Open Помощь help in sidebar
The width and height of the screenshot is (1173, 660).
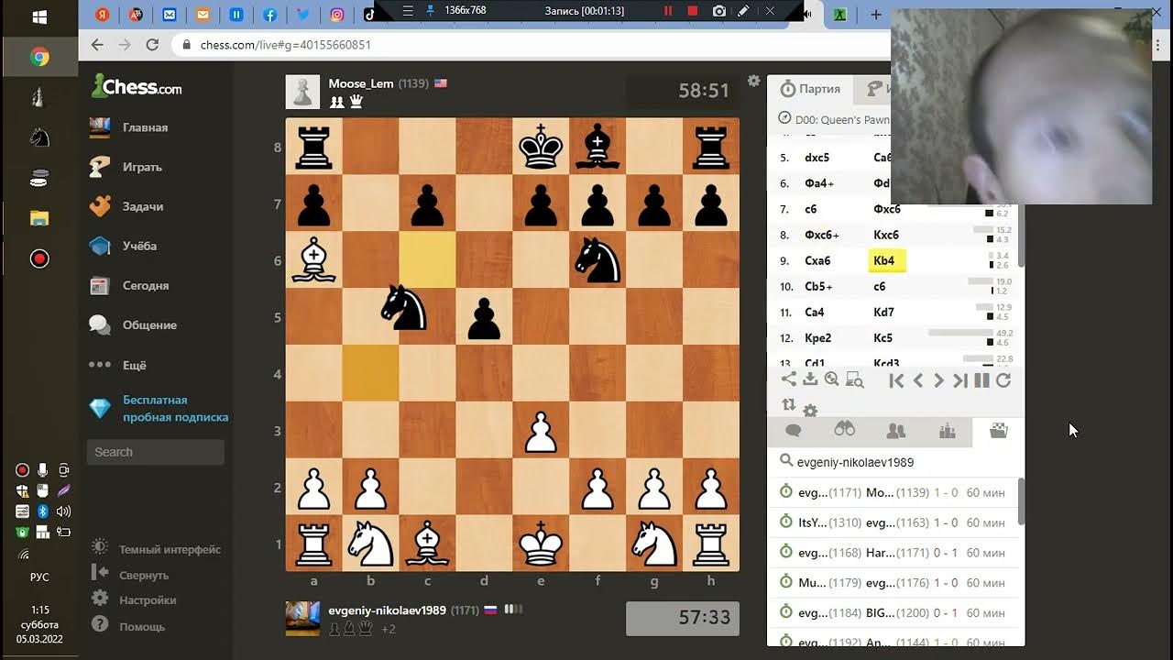pos(129,626)
